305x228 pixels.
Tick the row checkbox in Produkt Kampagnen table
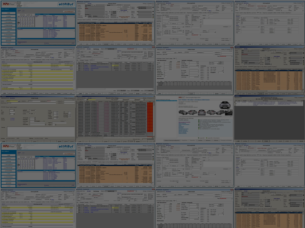(x=236, y=103)
